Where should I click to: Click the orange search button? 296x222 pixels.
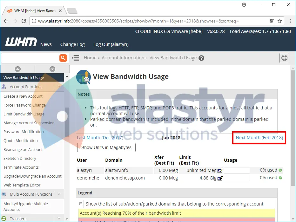(63, 58)
